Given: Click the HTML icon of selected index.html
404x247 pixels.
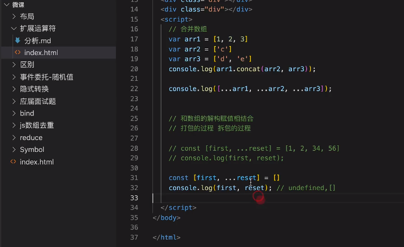Looking at the screenshot, I should [18, 52].
